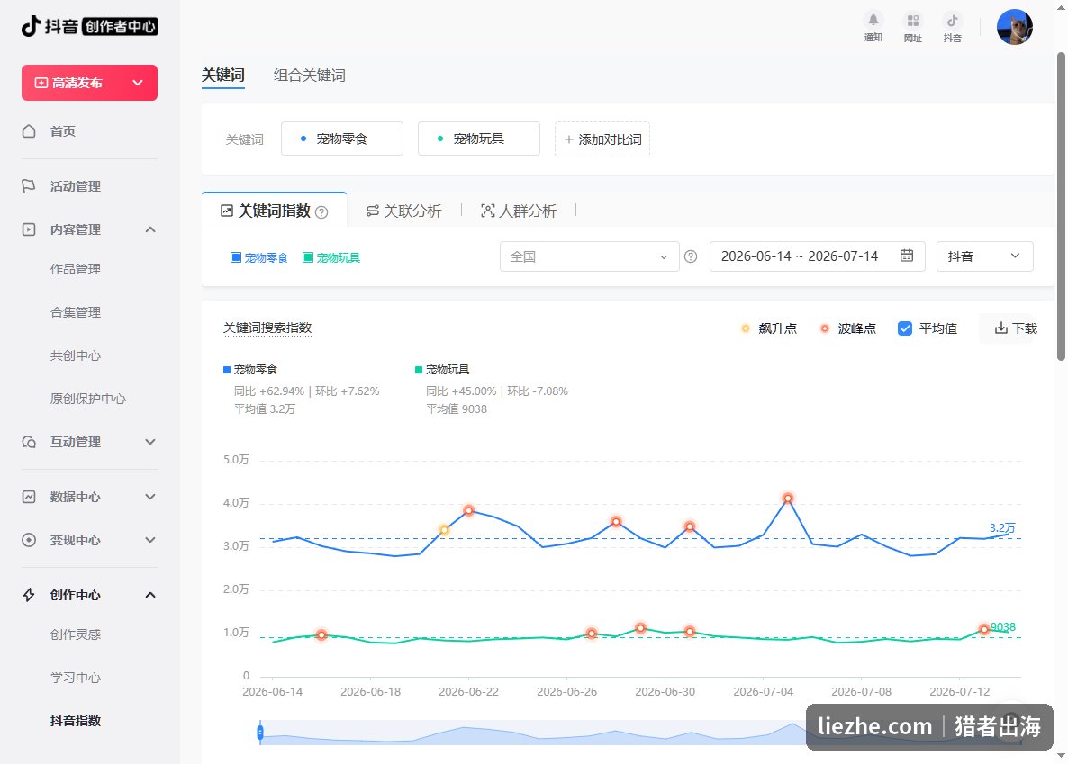Screen dimensions: 1068x764
Task: Expand the 互动管理 section chevron
Action: [x=150, y=442]
